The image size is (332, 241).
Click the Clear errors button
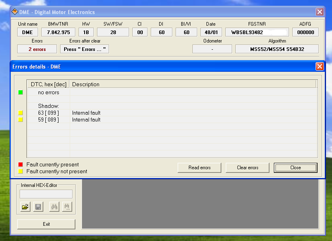(x=247, y=168)
